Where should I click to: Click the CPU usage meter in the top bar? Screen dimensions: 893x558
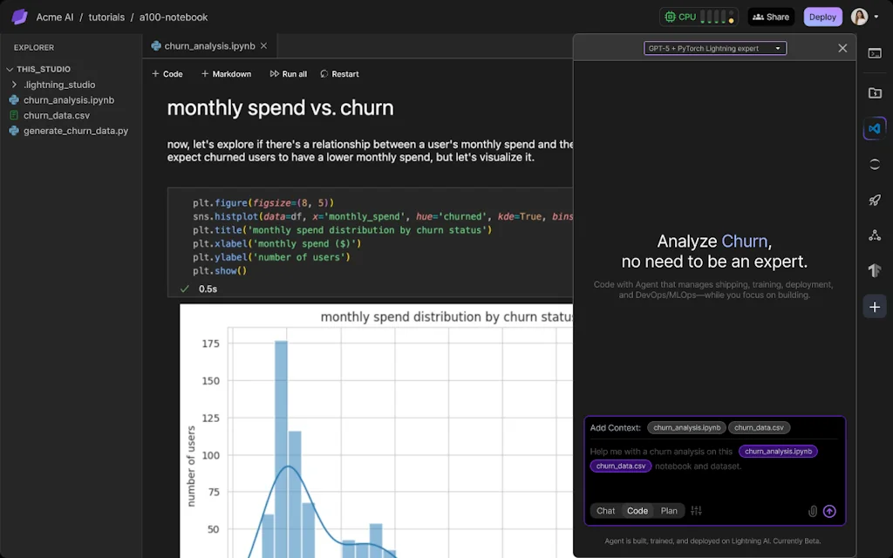698,16
